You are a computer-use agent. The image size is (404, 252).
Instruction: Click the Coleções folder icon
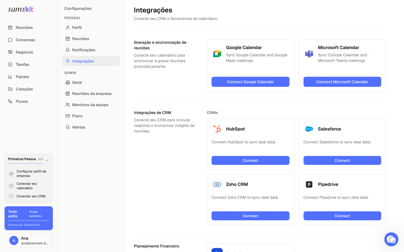(x=10, y=89)
